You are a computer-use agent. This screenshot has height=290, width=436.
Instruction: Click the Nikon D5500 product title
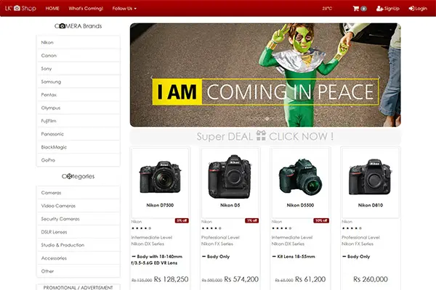point(300,205)
